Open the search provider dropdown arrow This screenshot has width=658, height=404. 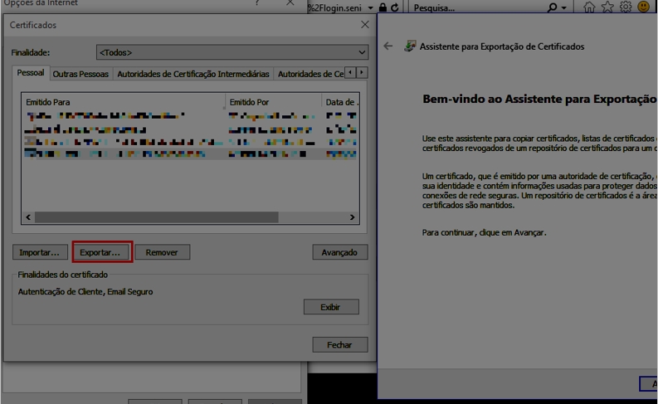point(563,7)
